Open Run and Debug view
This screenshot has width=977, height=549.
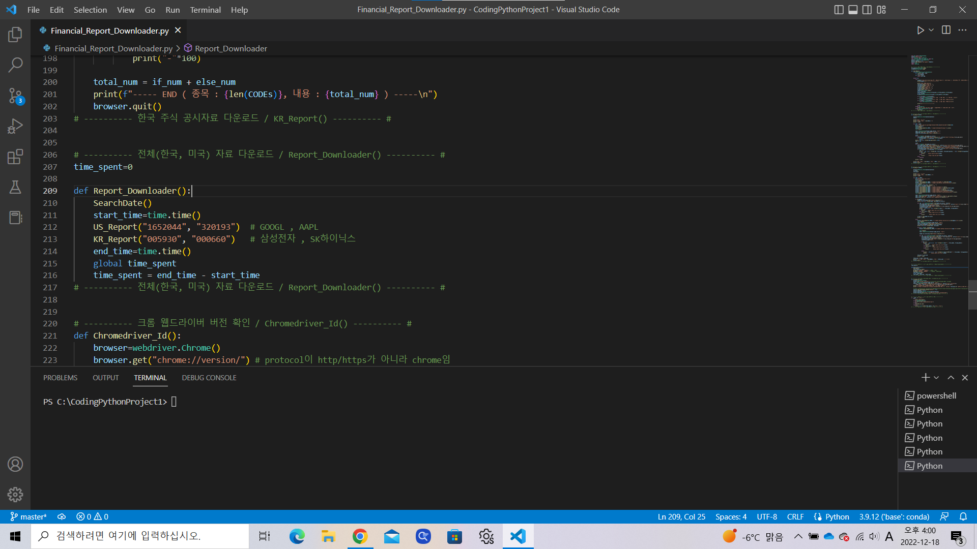pos(15,126)
